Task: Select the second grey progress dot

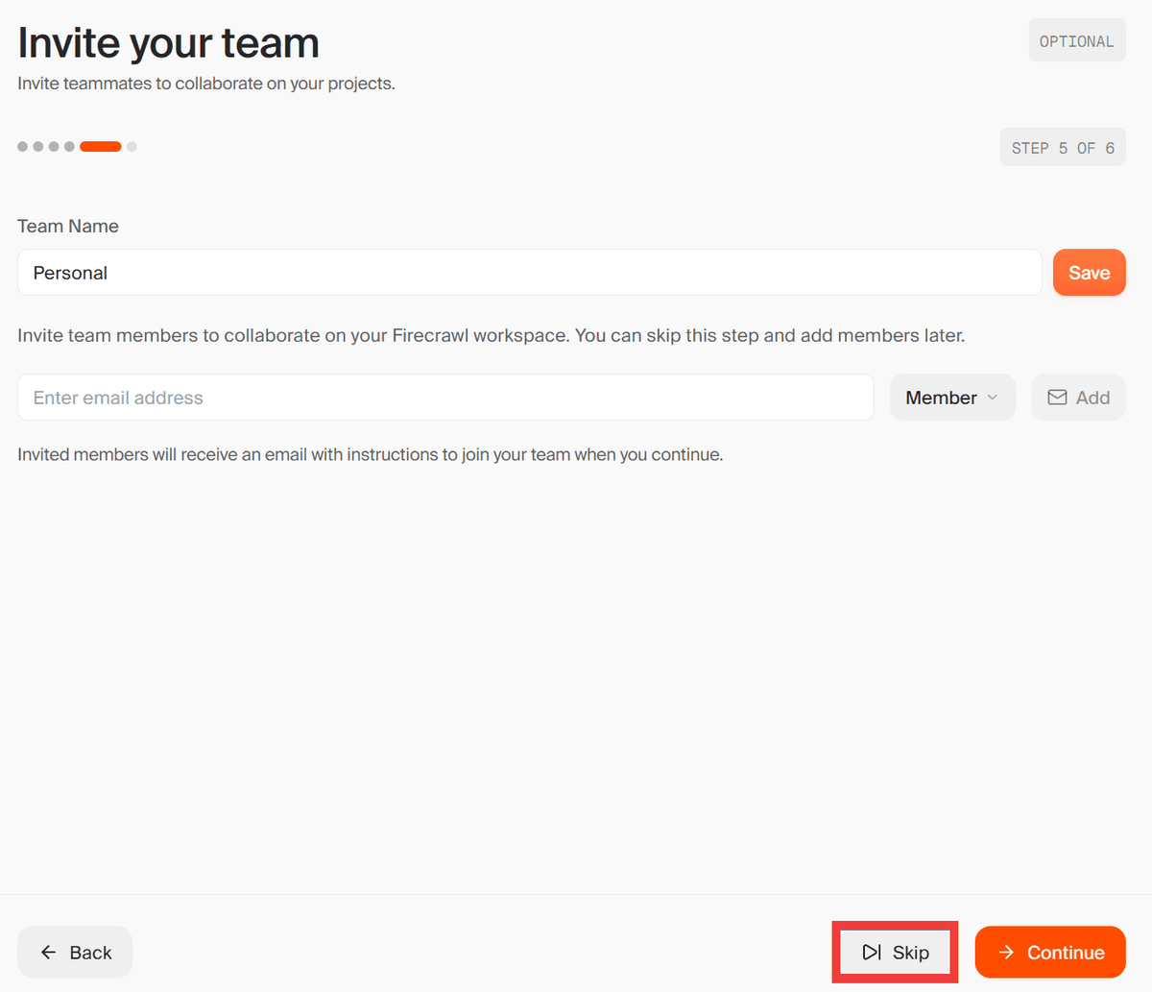Action: (x=38, y=147)
